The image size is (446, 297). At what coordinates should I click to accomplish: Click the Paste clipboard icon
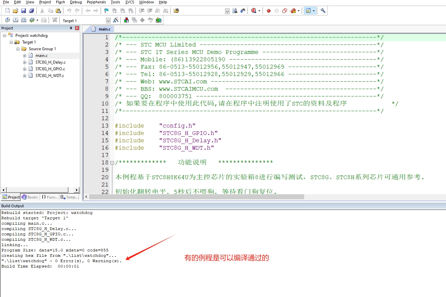(58, 11)
